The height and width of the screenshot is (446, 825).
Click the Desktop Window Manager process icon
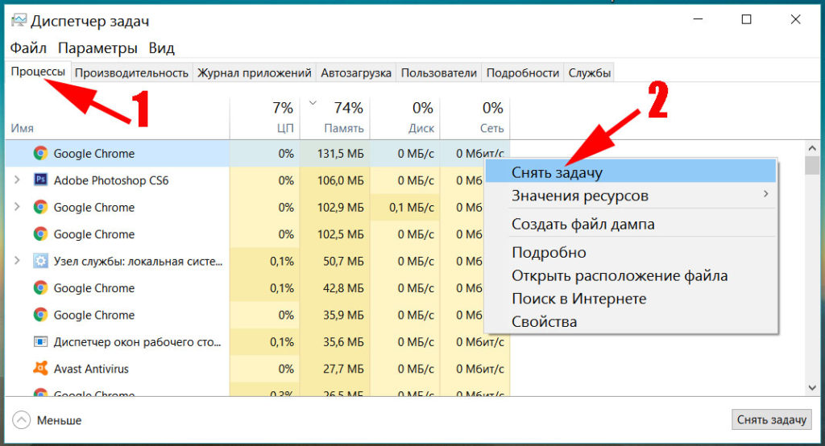(40, 341)
